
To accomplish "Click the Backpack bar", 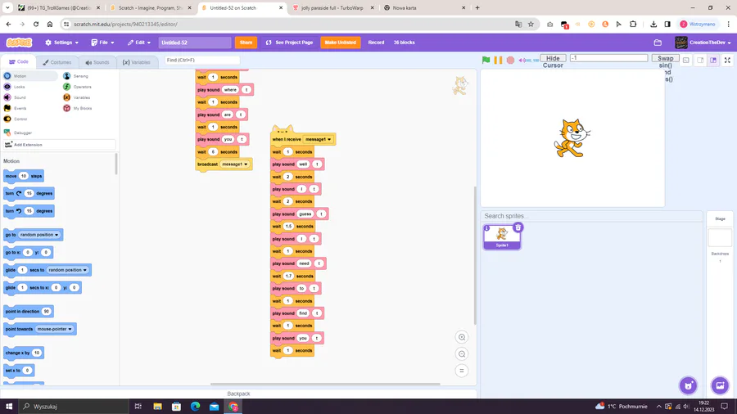I will 238,394.
